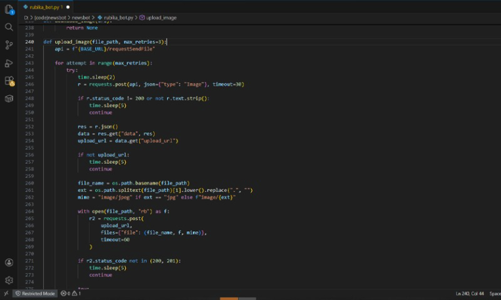The image size is (501, 300).
Task: Click the 'return None' statement
Action: click(x=82, y=28)
